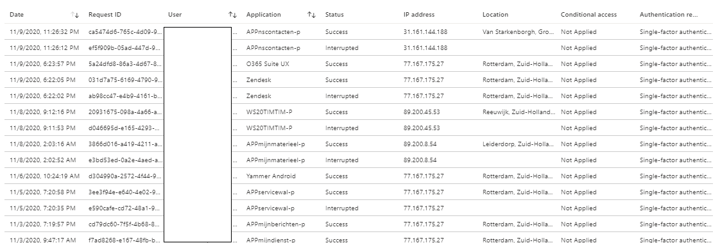Image resolution: width=720 pixels, height=243 pixels.
Task: Click IP address 89.200.8.54 in the Success row
Action: [420, 144]
